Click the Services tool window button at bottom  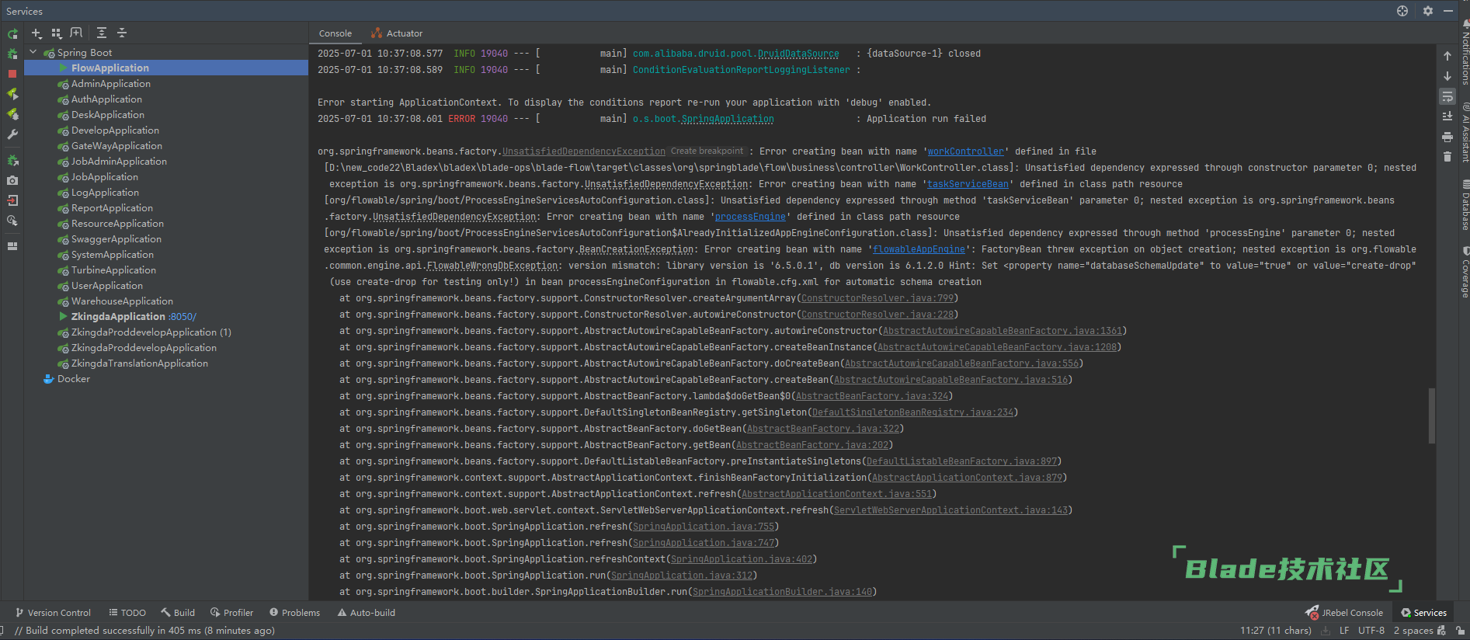point(1423,613)
